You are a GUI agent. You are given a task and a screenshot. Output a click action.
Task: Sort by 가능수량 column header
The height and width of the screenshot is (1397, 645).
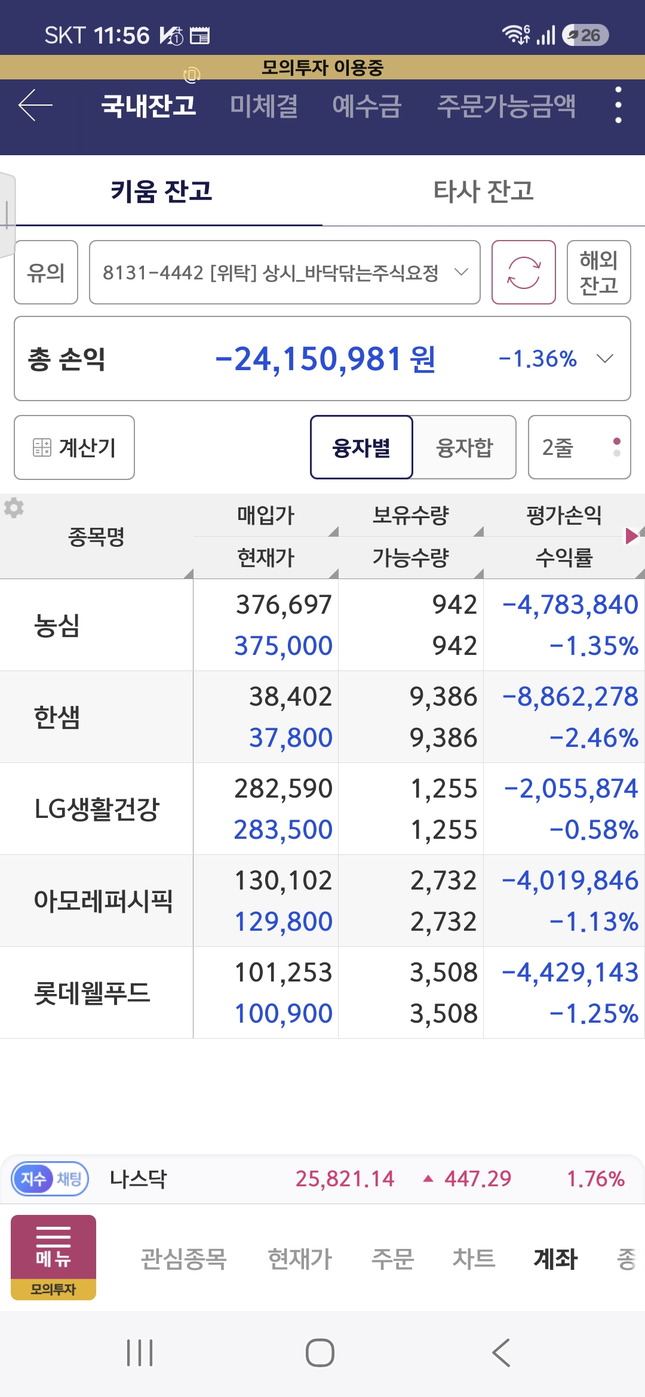[411, 558]
